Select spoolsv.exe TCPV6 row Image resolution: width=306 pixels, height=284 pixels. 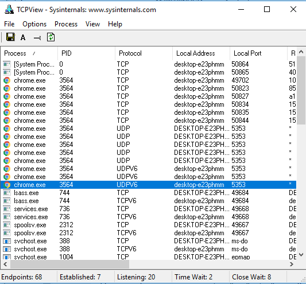(148, 233)
